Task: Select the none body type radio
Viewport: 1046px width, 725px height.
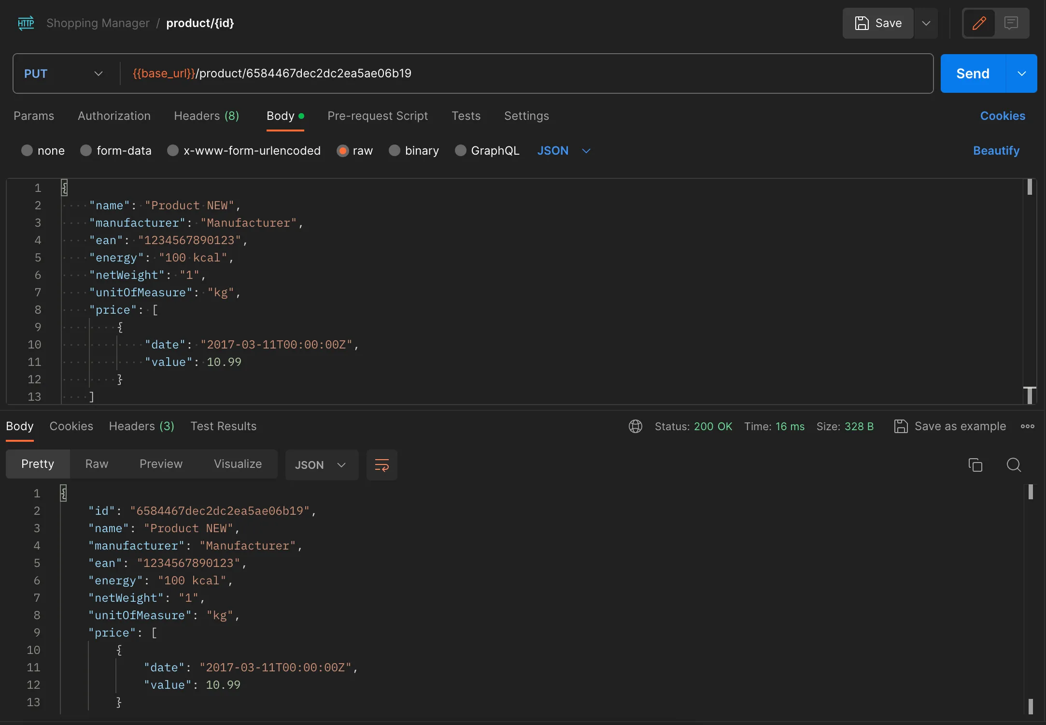Action: click(27, 151)
